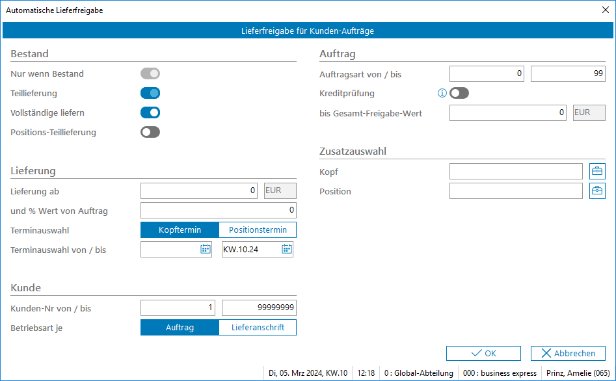Screen dimensions: 616x381
Task: Open calendar picker for Terminauswahl start date
Action: point(205,249)
